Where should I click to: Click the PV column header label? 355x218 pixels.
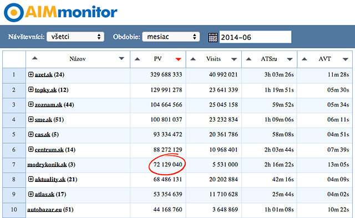click(158, 59)
